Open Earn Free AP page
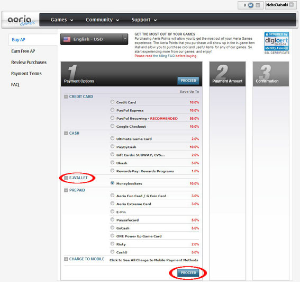300x282 pixels. (x=23, y=51)
